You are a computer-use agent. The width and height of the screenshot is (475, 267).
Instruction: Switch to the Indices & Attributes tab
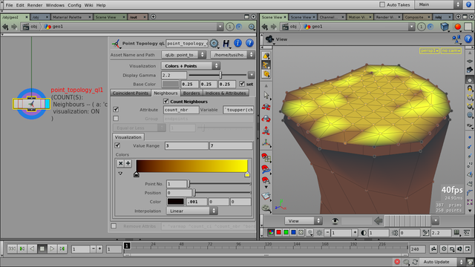pos(226,93)
